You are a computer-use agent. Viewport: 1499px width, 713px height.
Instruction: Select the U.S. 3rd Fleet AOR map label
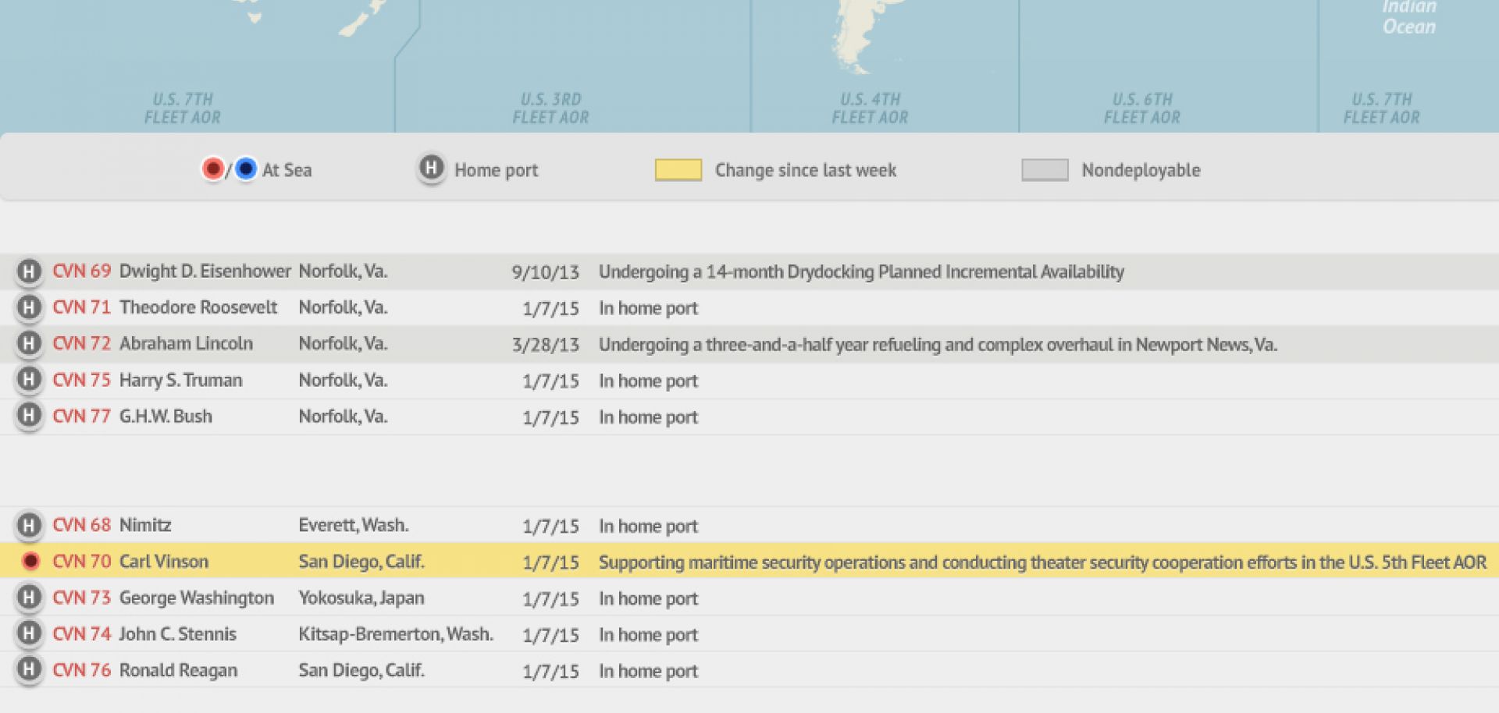(550, 108)
